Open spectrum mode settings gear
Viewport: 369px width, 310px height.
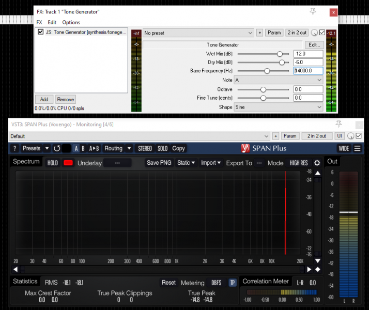(x=317, y=163)
